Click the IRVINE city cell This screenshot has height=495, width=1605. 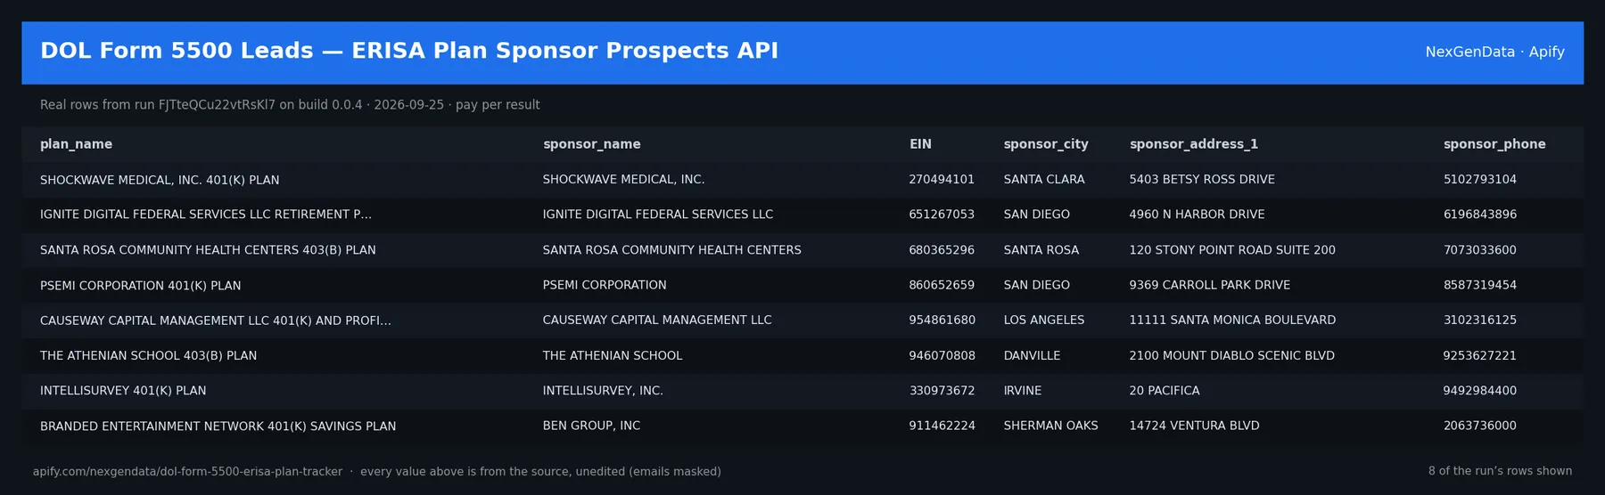[1023, 391]
